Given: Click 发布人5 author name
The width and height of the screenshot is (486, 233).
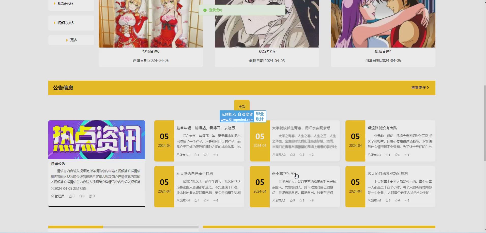Looking at the screenshot, I should tap(280, 200).
